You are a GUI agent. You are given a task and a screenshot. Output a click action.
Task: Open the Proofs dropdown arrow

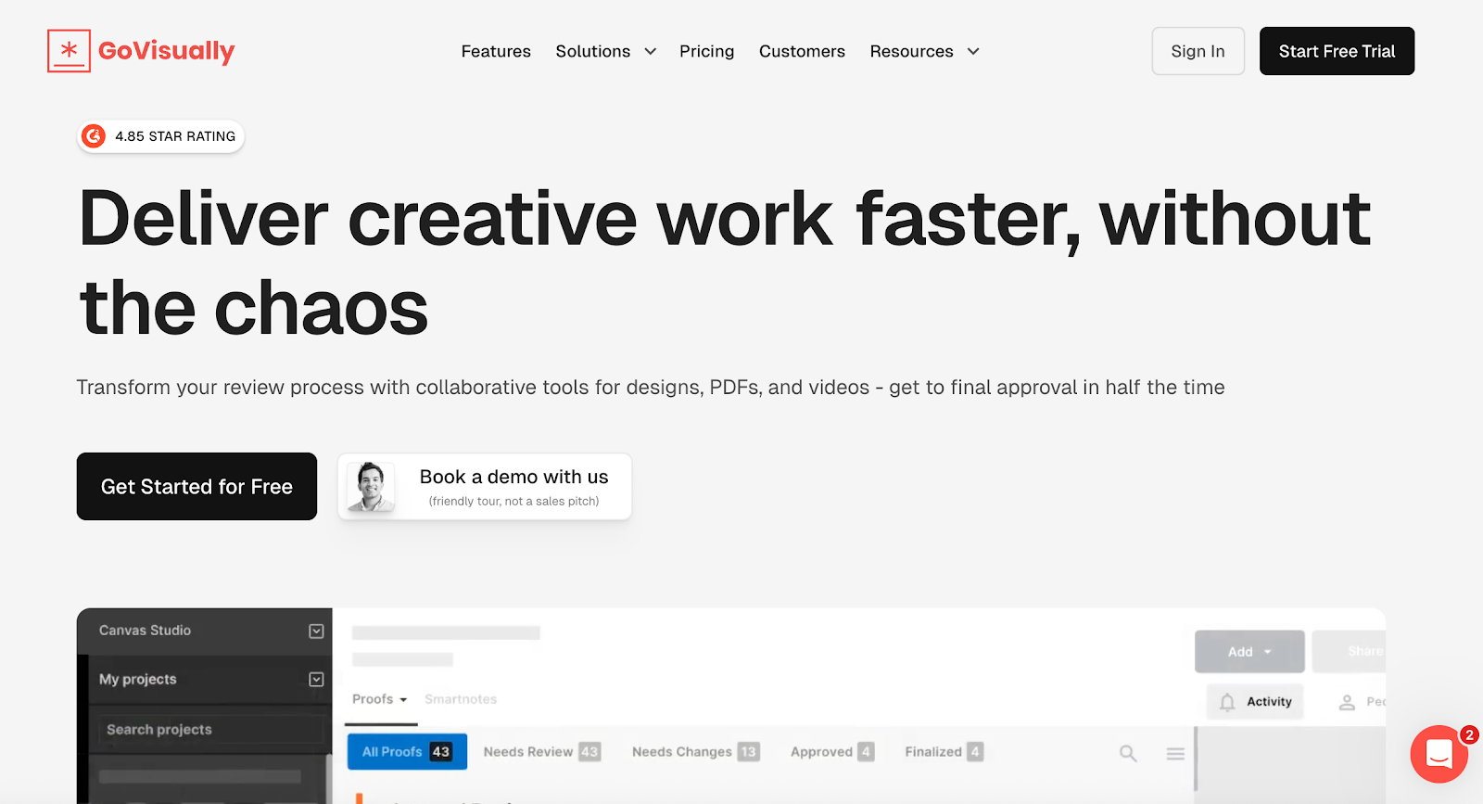tap(403, 700)
